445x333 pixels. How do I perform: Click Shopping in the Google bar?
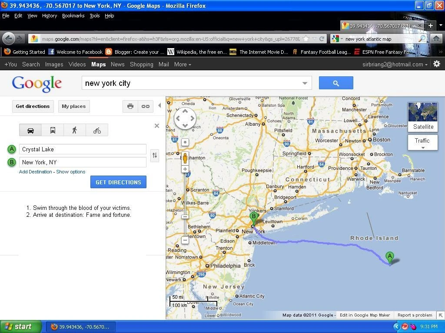pyautogui.click(x=141, y=64)
